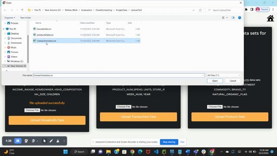Viewport: 277px width, 156px height.
Task: Click KrogerData in the address breadcrumb
Action: [x=121, y=10]
